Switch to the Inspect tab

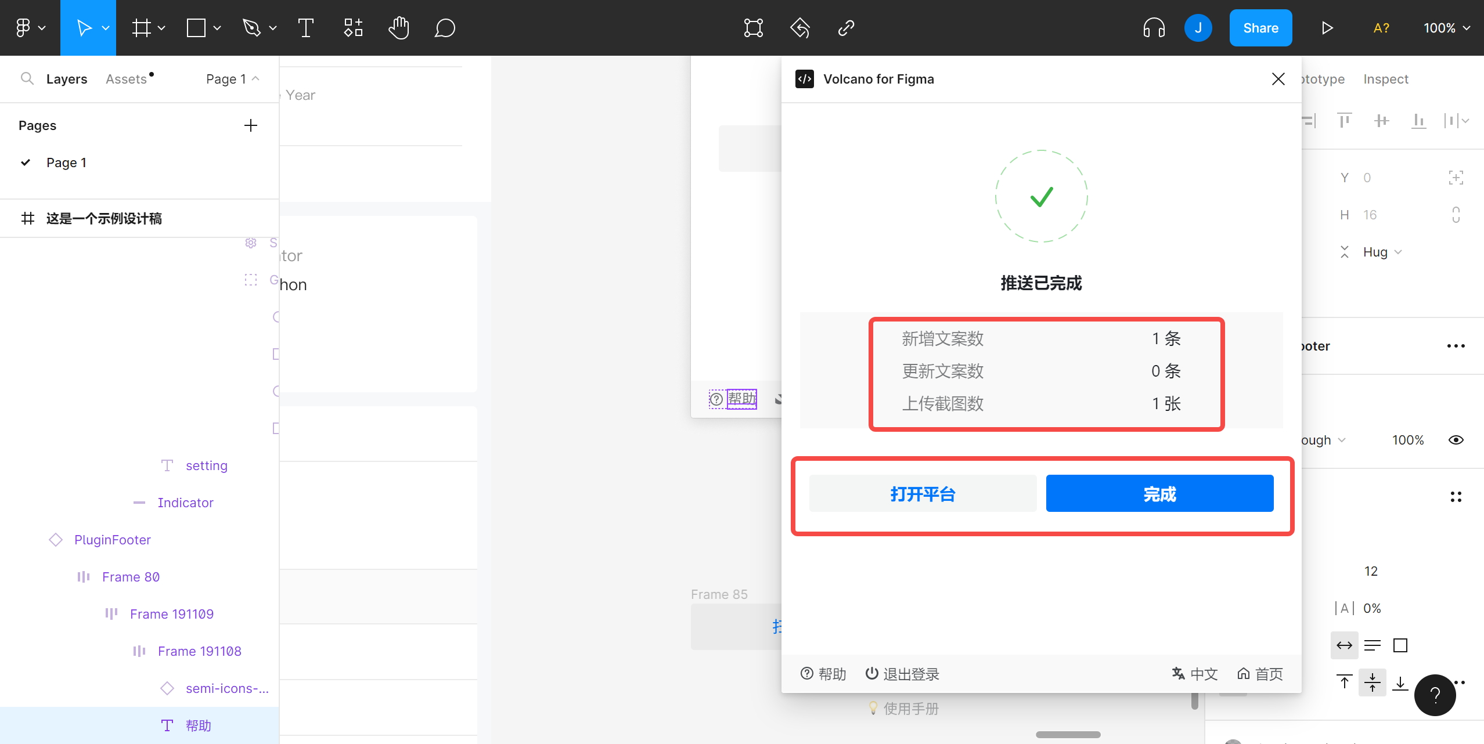click(1385, 79)
